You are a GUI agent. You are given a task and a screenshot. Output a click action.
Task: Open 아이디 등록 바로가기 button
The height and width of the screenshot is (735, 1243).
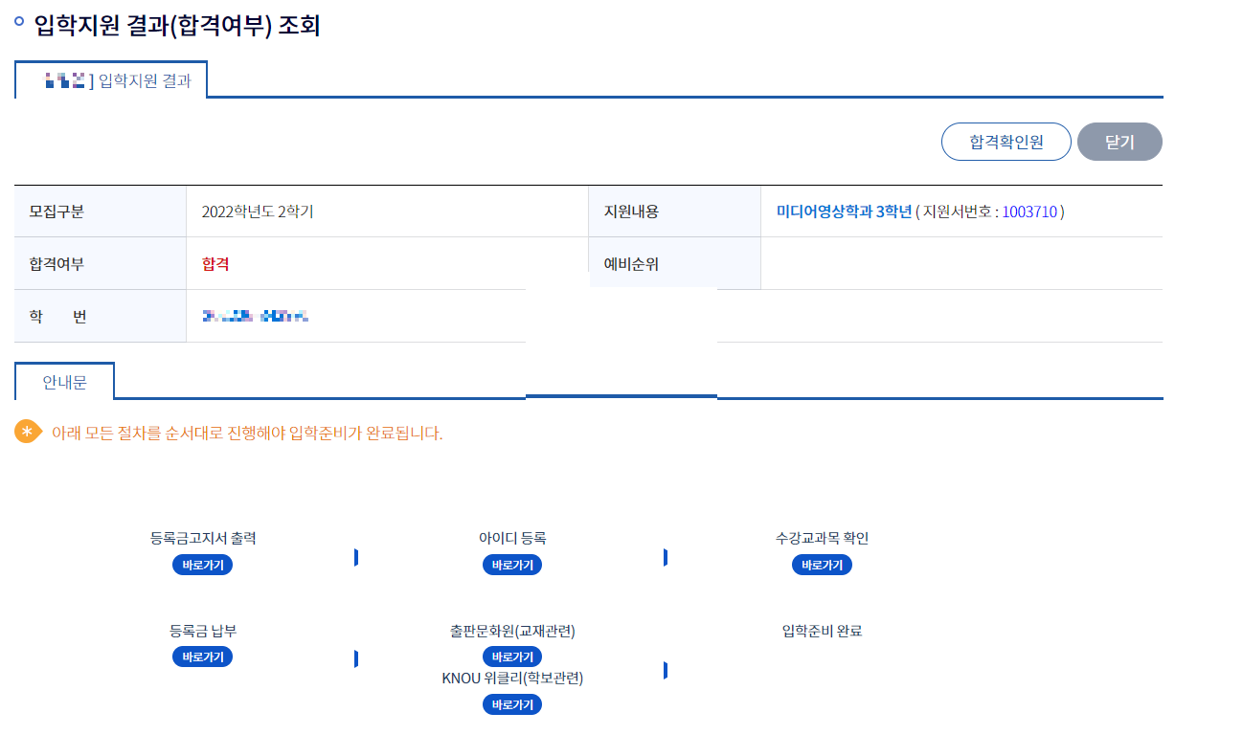pos(512,565)
